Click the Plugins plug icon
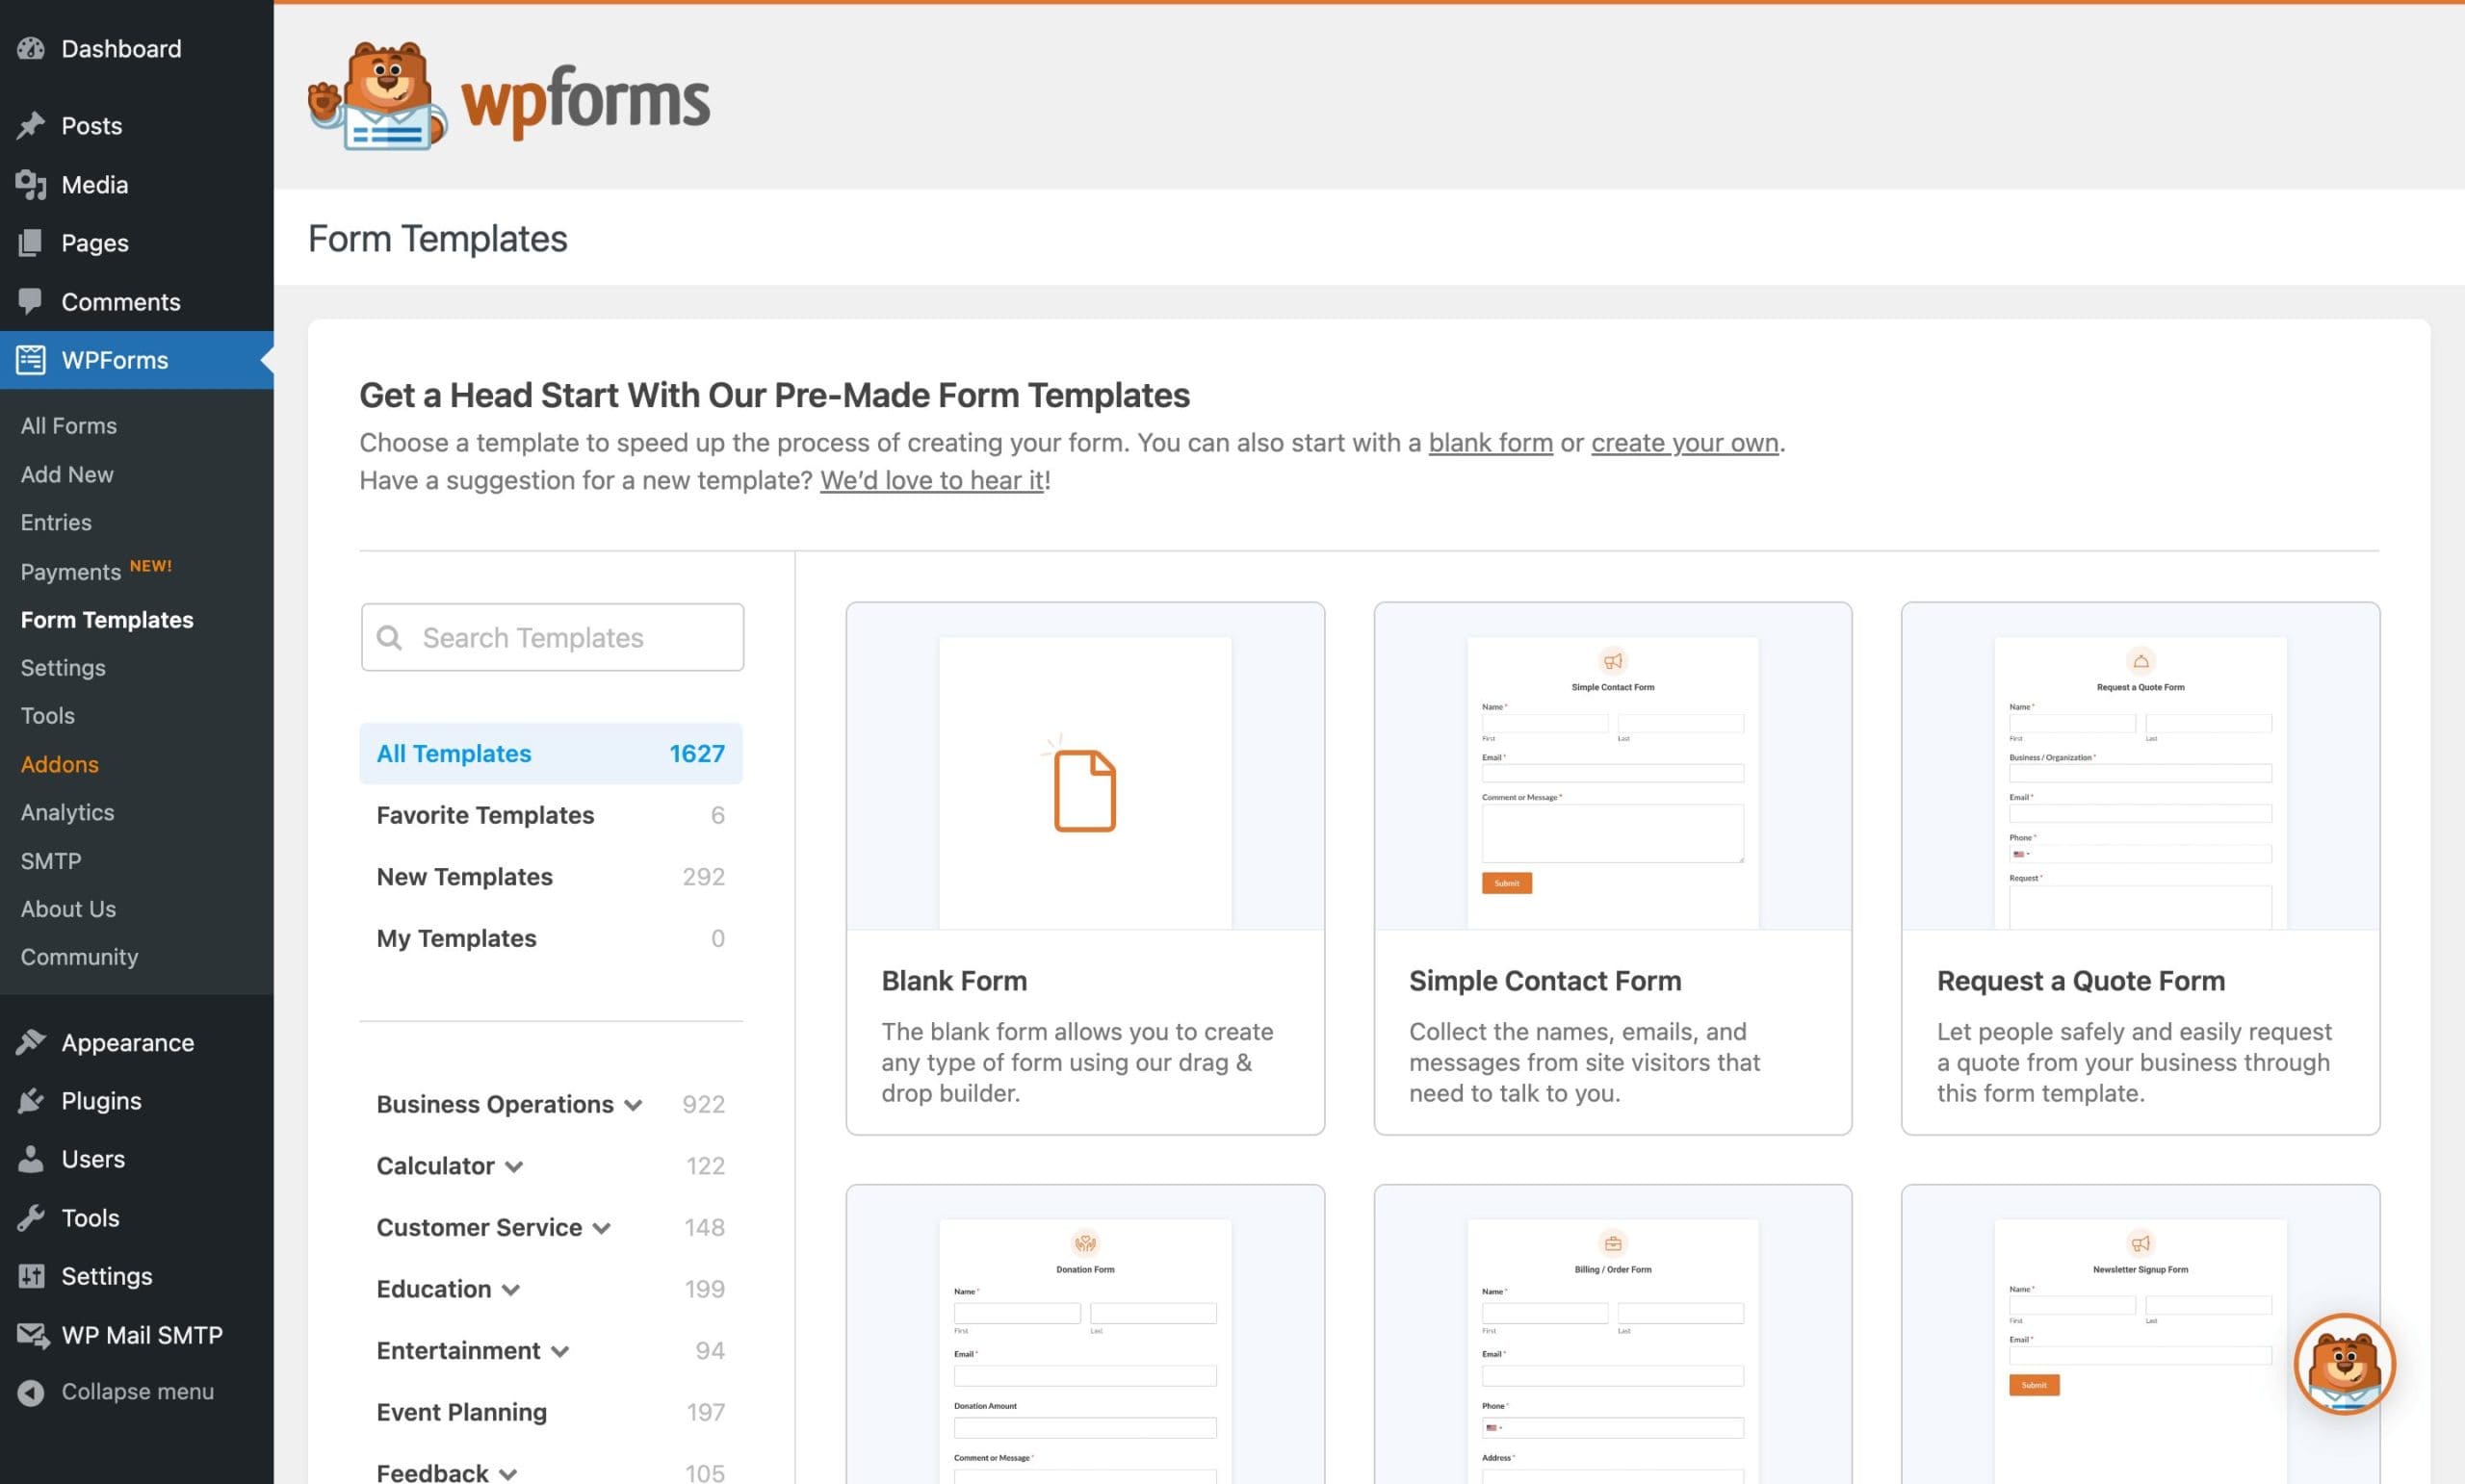 click(x=31, y=1100)
